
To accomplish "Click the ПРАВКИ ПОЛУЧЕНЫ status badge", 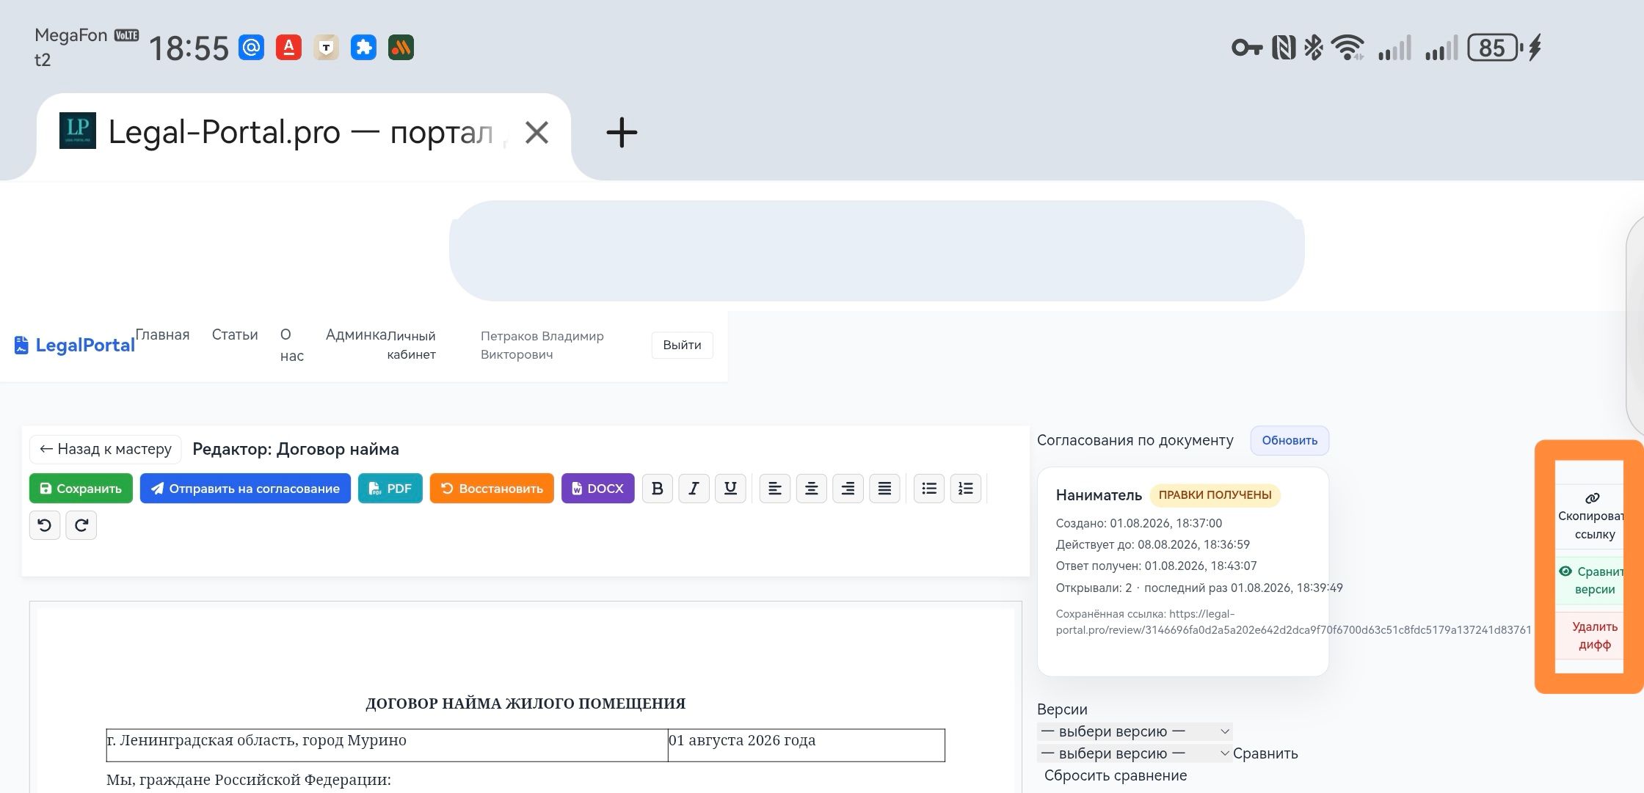I will pos(1215,495).
